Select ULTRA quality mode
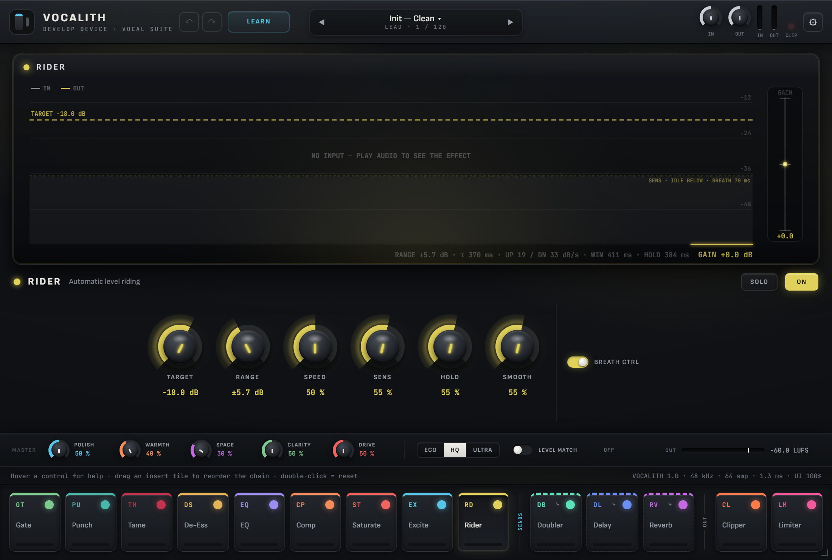 (483, 450)
